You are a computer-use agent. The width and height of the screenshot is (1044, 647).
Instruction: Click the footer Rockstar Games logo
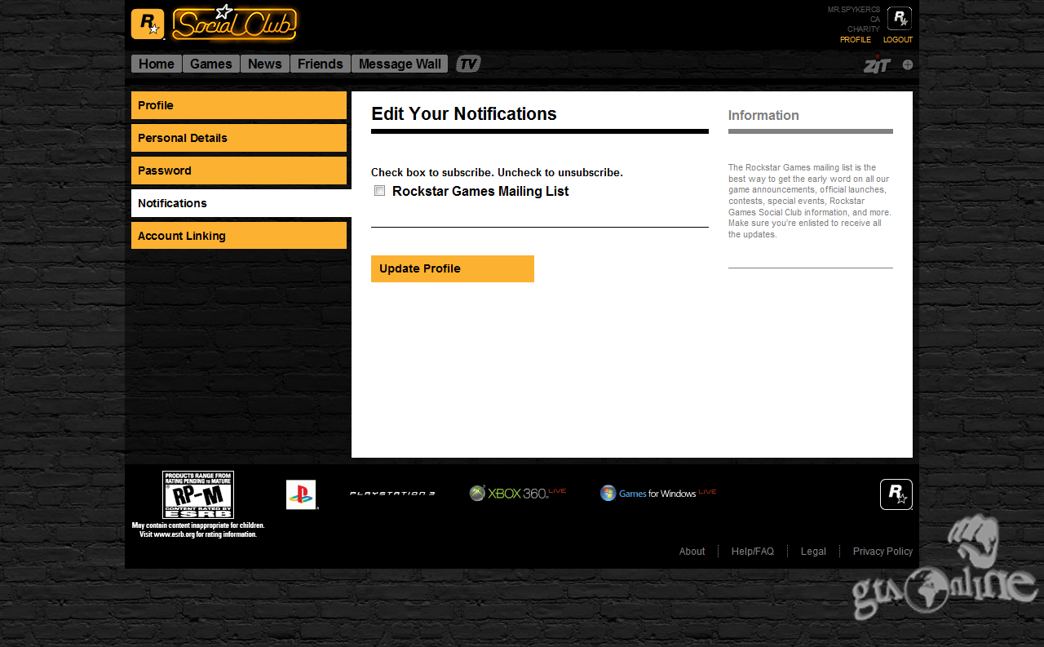click(x=896, y=494)
